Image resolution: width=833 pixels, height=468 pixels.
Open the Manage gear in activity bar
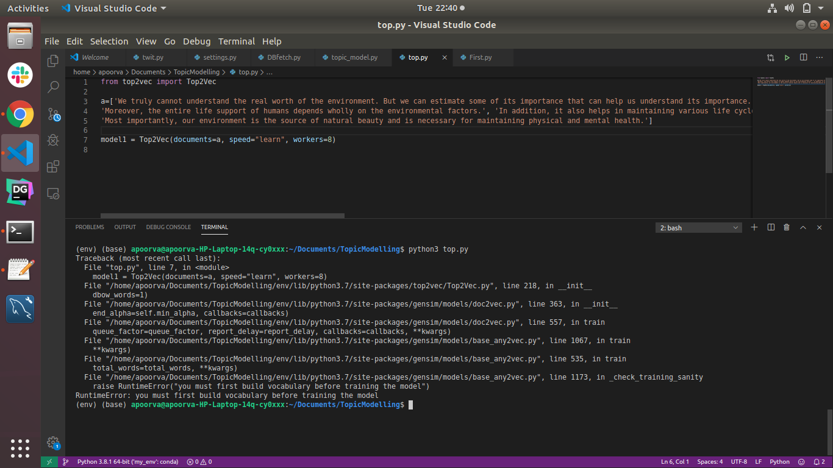[x=53, y=442]
